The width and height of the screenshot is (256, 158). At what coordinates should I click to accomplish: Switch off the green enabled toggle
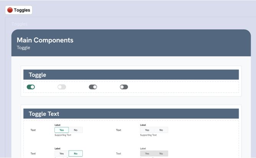(x=31, y=87)
